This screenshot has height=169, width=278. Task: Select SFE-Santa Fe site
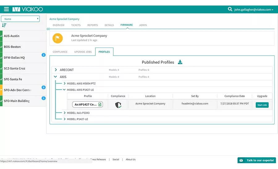[23, 79]
